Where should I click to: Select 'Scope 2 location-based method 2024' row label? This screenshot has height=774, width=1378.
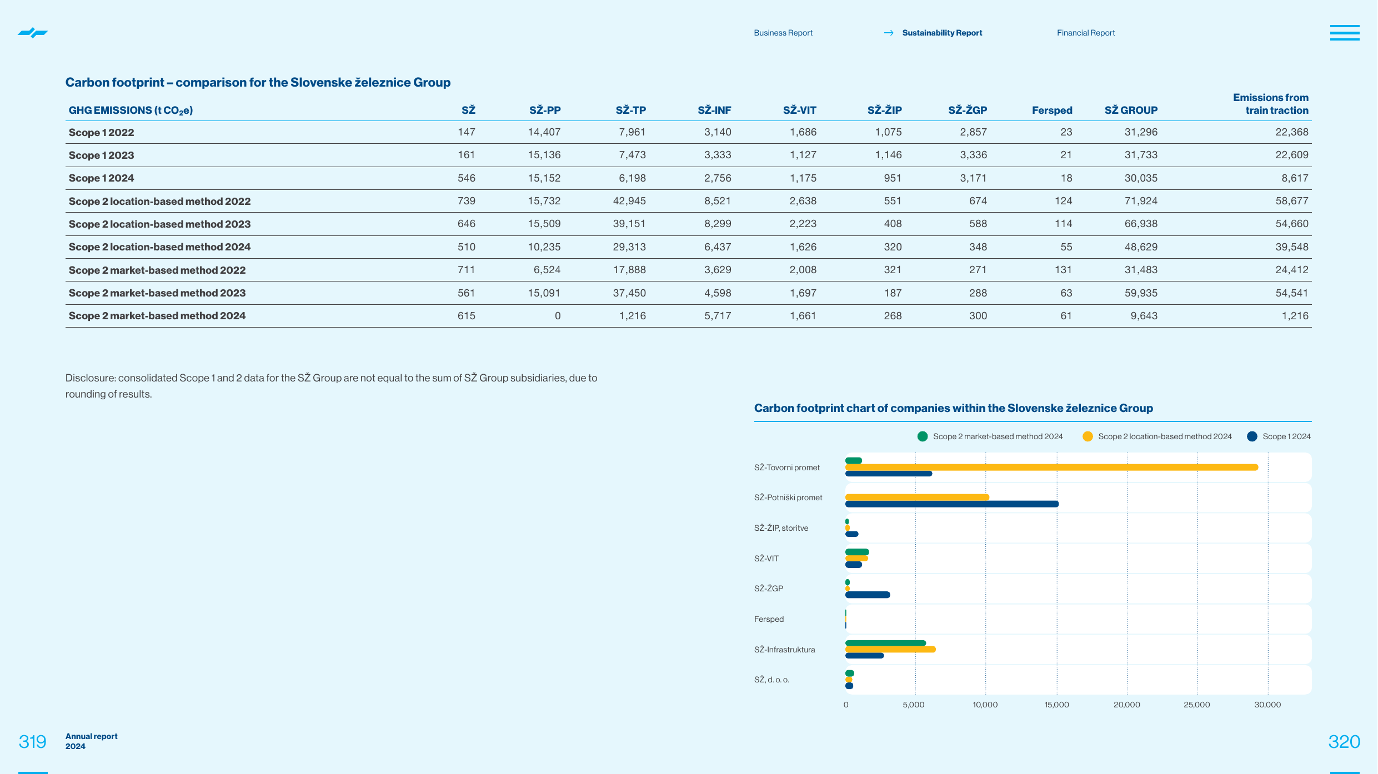click(159, 247)
